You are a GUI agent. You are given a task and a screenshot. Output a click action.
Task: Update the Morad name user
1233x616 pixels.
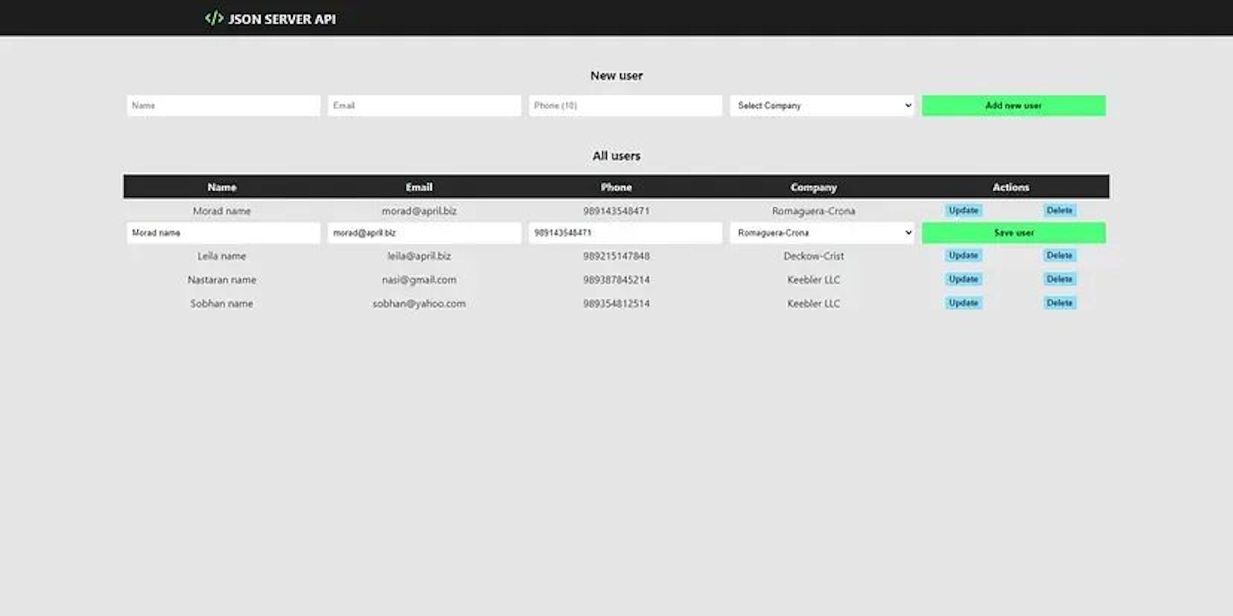click(963, 210)
